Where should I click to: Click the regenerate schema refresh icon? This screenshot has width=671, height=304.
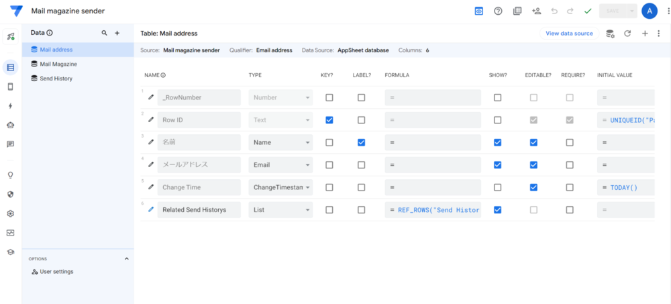627,33
